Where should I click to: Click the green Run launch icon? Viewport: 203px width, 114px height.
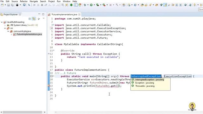pyautogui.click(x=91, y=5)
